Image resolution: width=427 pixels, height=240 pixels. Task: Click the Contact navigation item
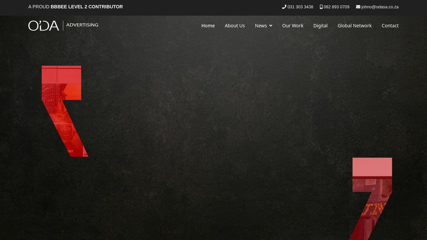coord(390,25)
